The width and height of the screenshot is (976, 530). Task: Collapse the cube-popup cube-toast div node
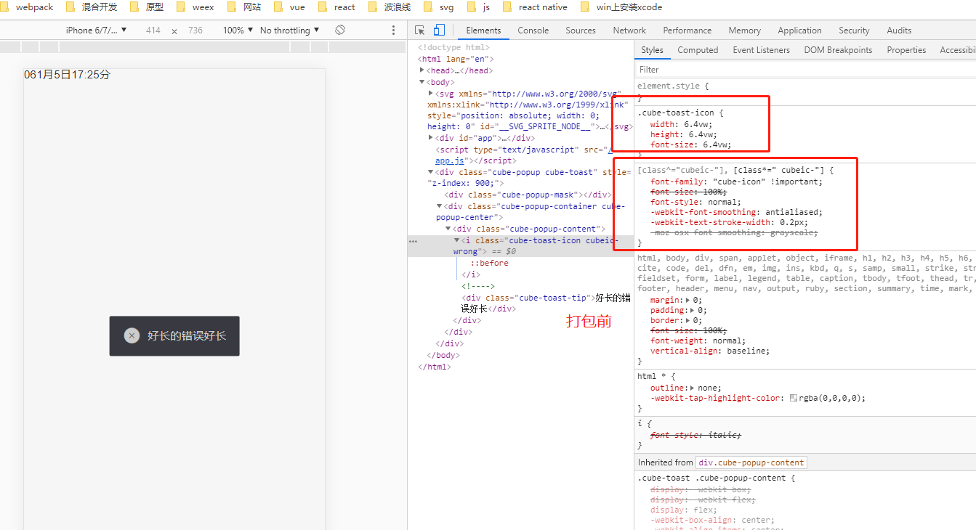click(x=431, y=172)
